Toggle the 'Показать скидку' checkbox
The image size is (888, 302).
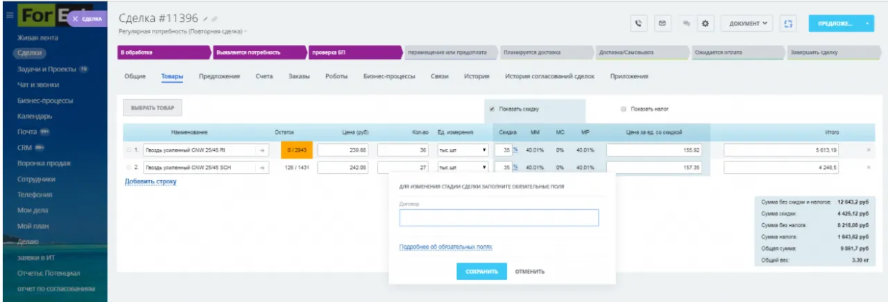click(492, 109)
